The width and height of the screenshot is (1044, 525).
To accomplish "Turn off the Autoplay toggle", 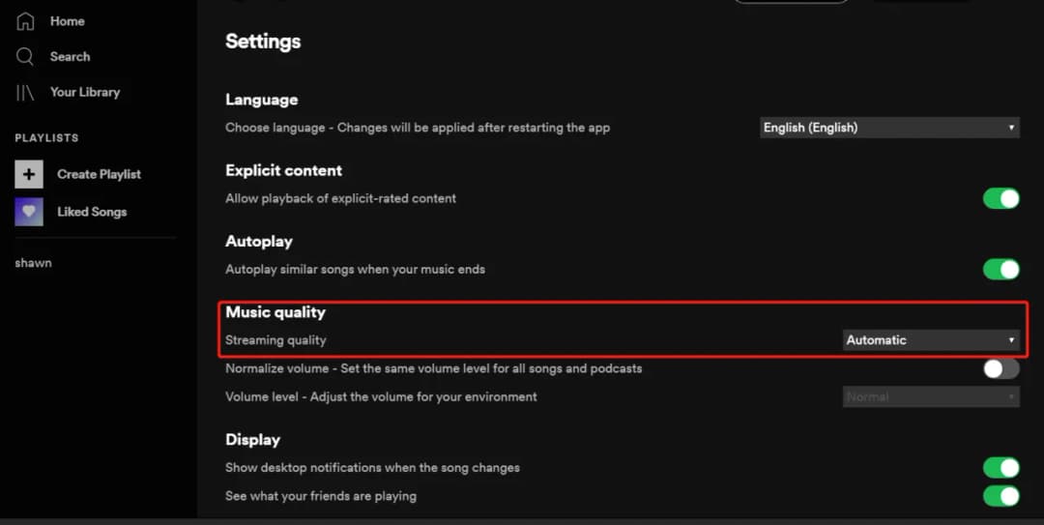I will [1000, 269].
